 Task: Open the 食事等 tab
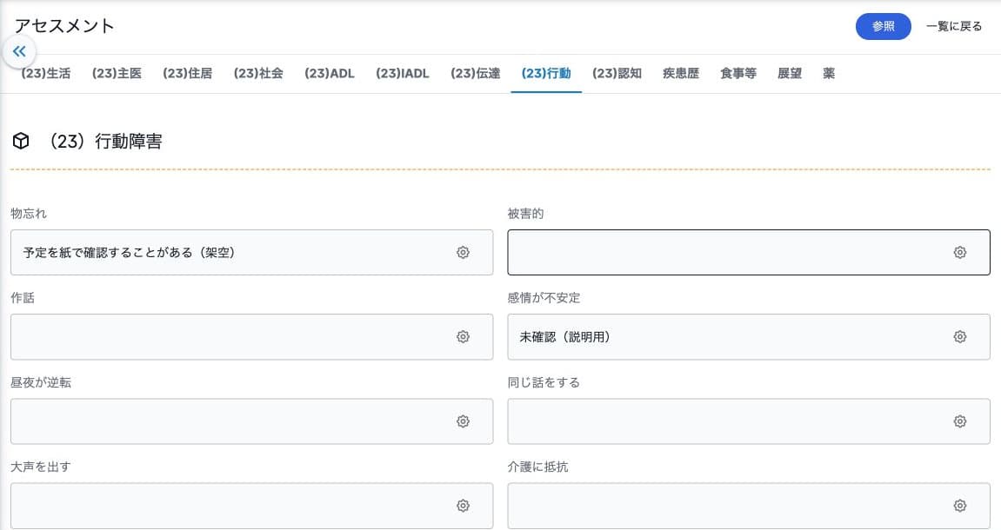[x=738, y=73]
